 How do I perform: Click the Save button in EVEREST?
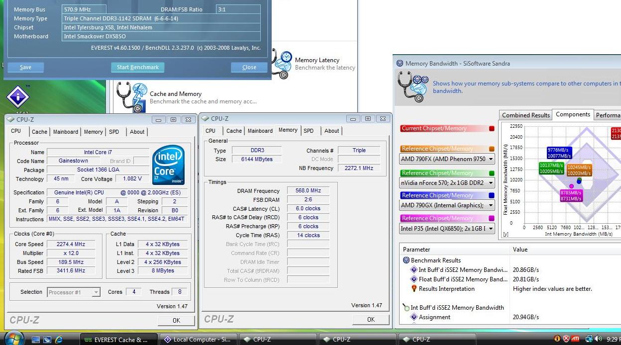point(25,67)
